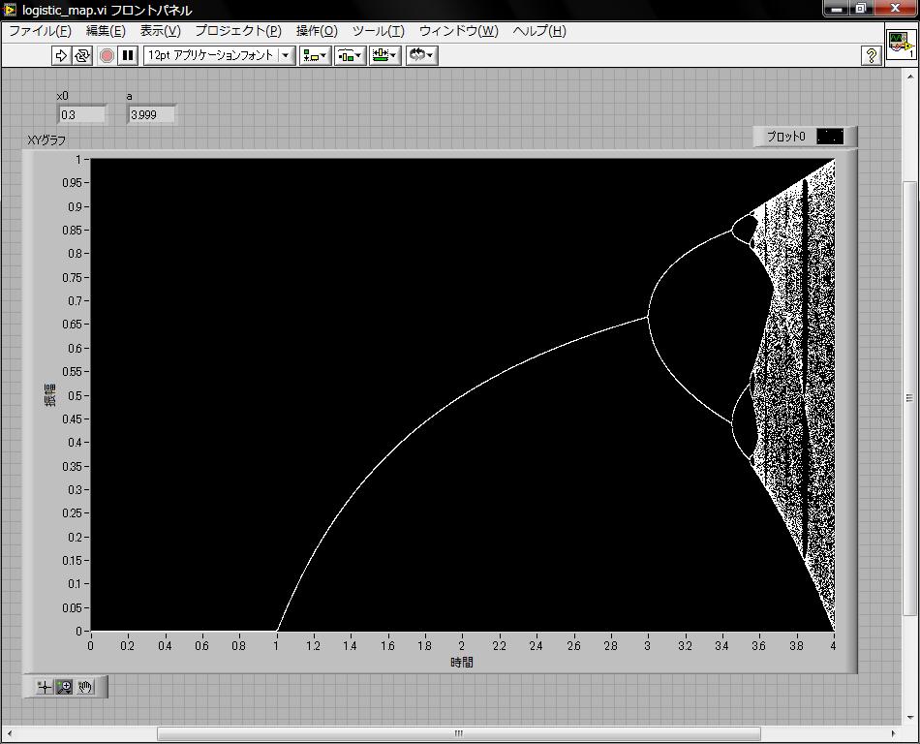This screenshot has height=744, width=920.
Task: Select the graph cursor movement tool
Action: (44, 687)
